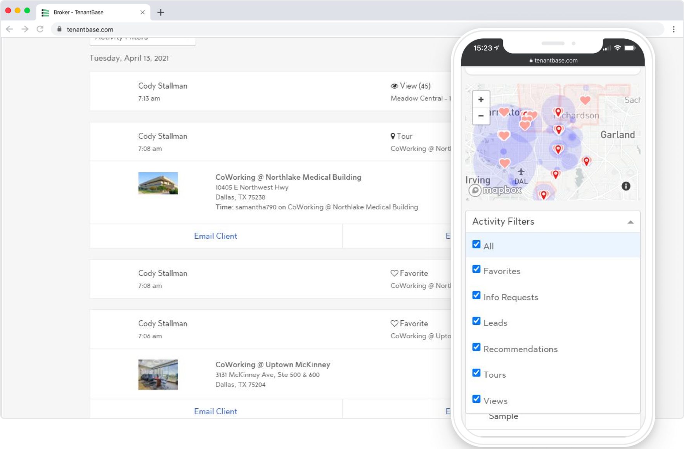Click the browser forward arrow
This screenshot has width=684, height=449.
click(25, 29)
